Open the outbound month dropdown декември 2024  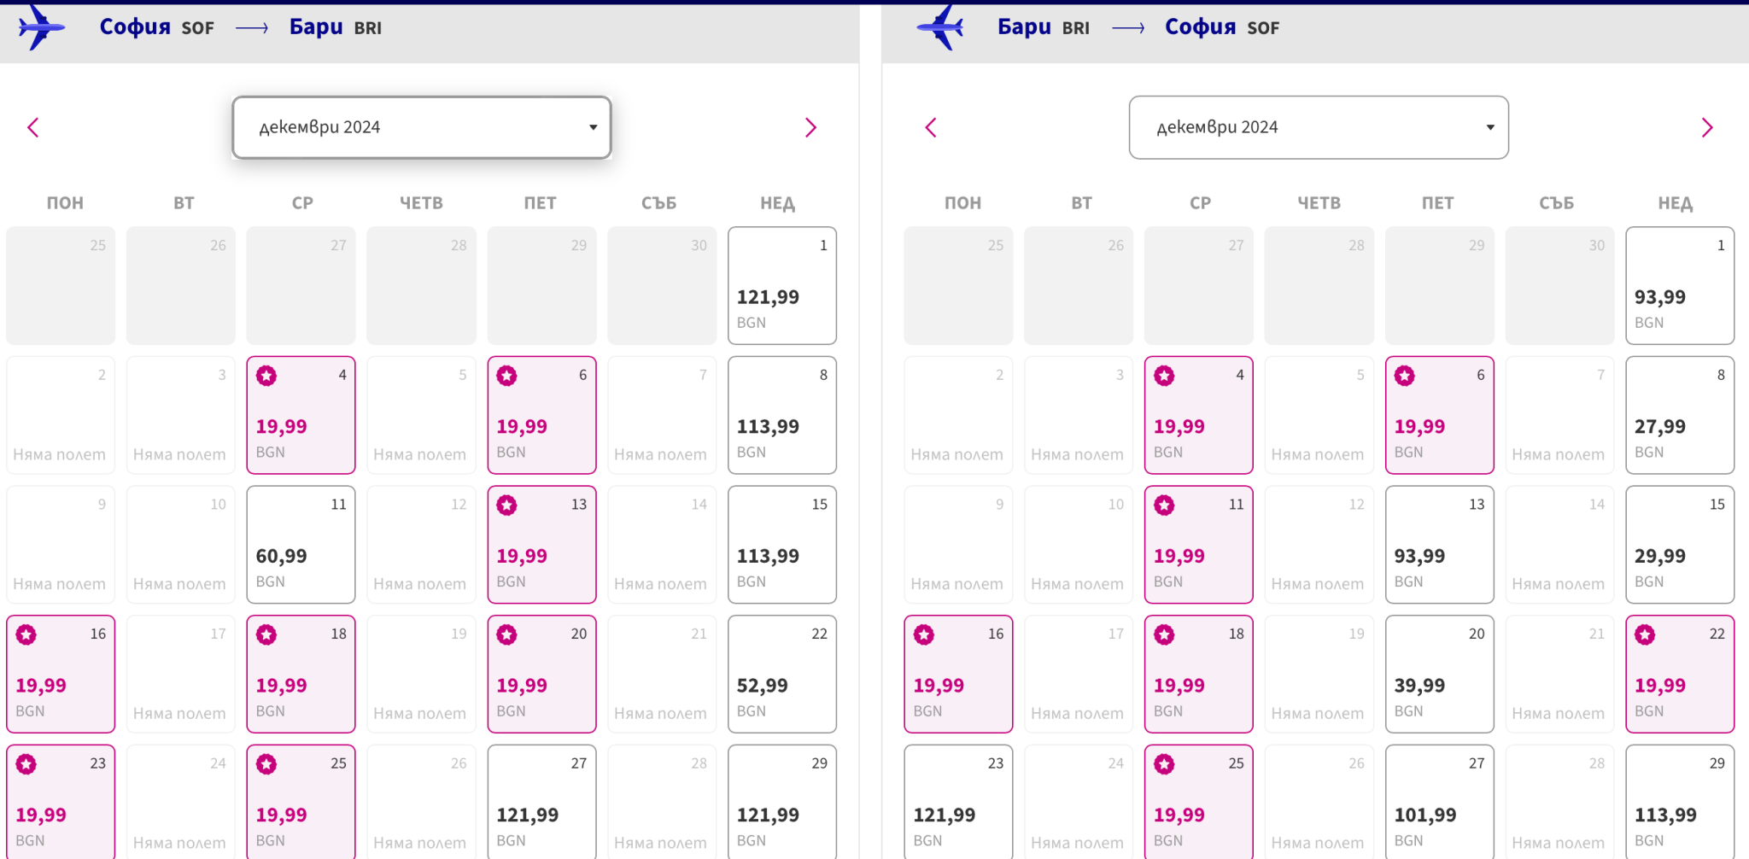422,127
